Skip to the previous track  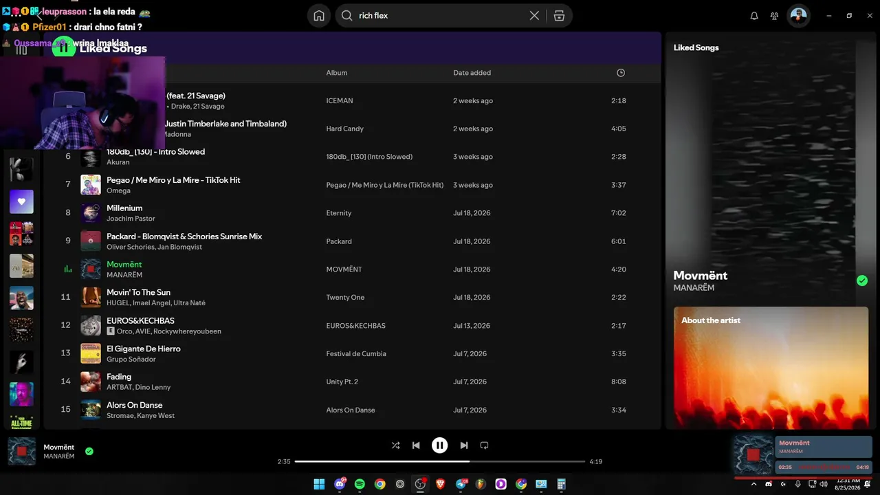[x=416, y=445]
